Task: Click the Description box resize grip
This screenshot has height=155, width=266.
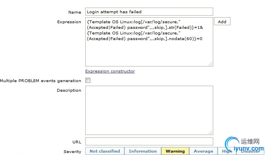Action: click(x=210, y=133)
